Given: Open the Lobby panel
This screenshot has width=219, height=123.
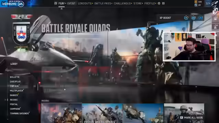Looking at the screenshot, I should pos(14,64).
